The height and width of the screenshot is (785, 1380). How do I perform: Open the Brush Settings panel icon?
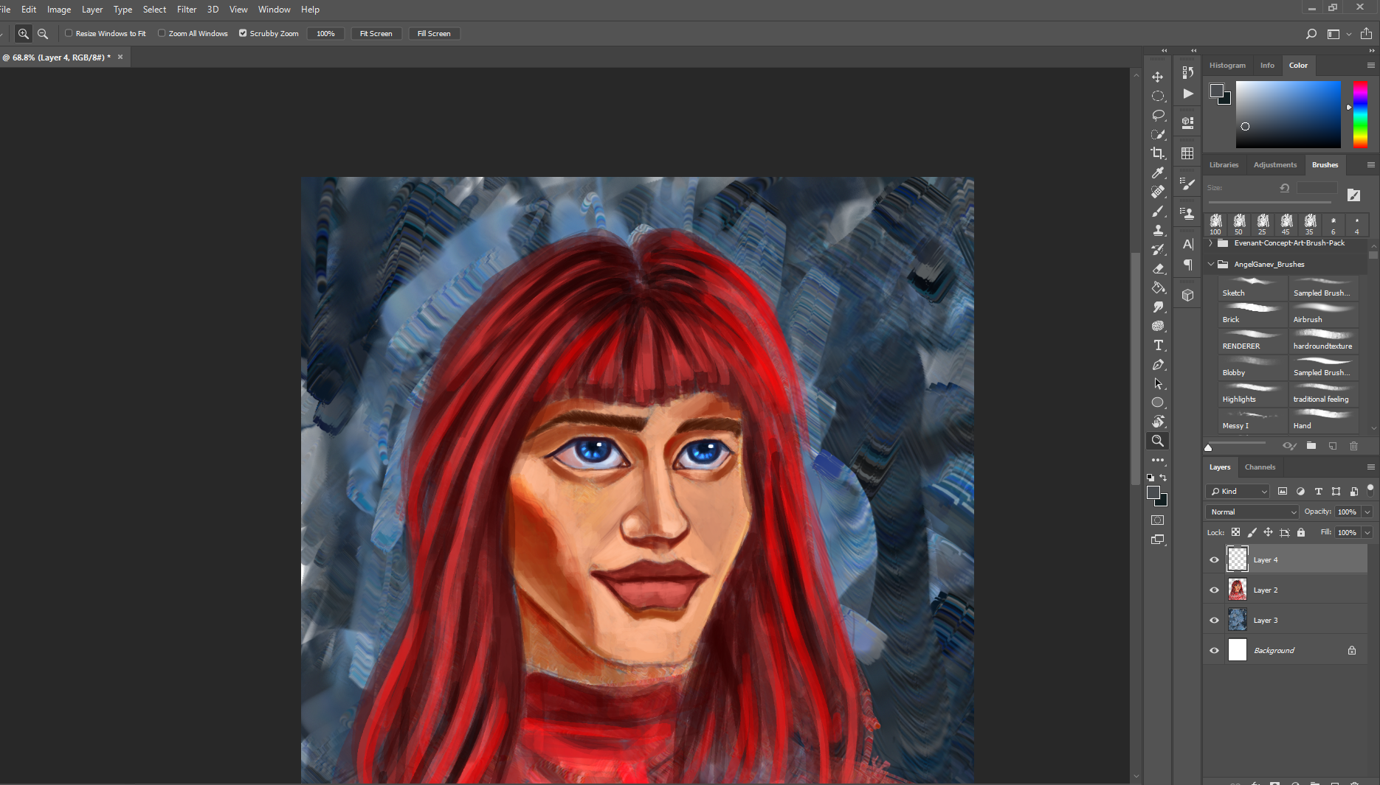point(1187,184)
